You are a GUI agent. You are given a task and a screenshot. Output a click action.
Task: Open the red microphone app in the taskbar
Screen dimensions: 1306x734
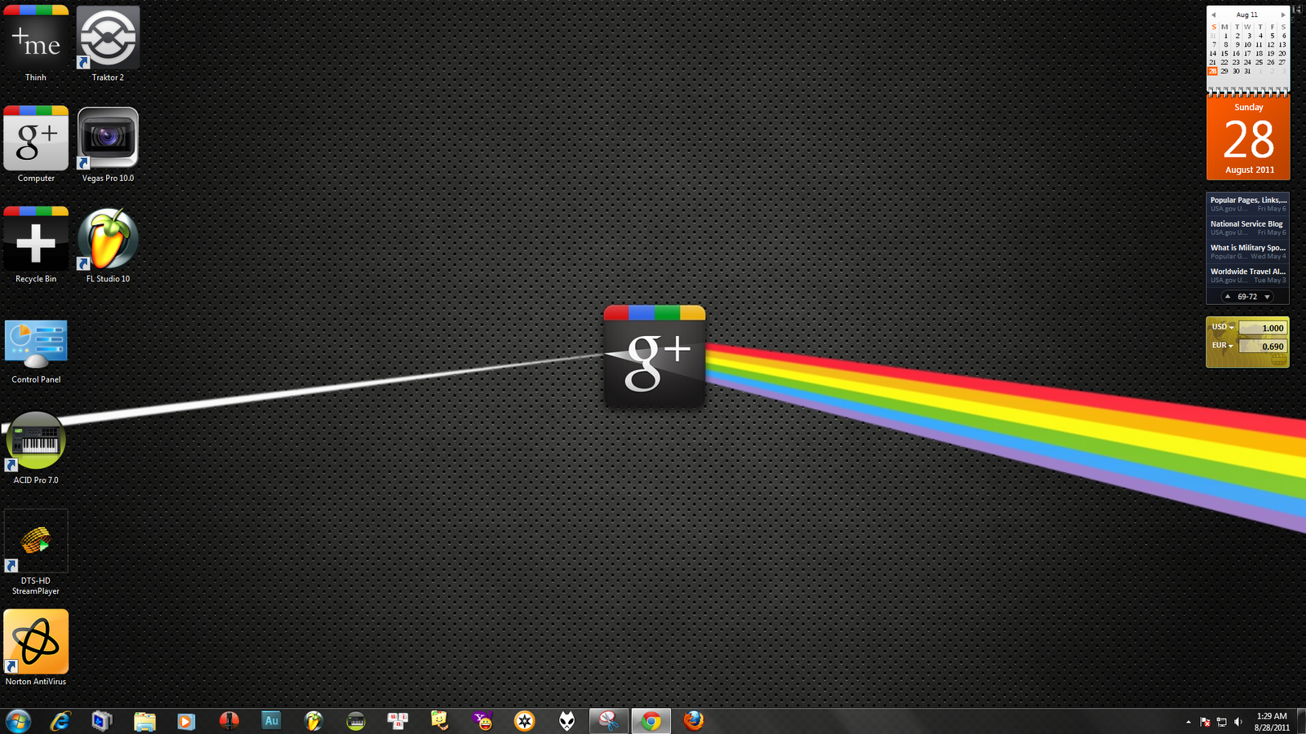(229, 721)
